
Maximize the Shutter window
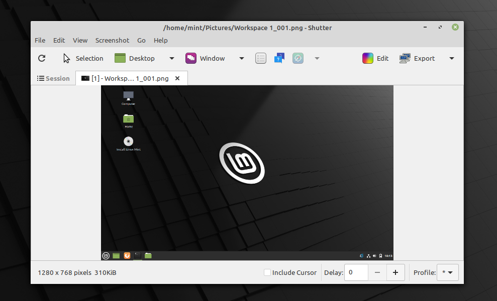pos(440,27)
